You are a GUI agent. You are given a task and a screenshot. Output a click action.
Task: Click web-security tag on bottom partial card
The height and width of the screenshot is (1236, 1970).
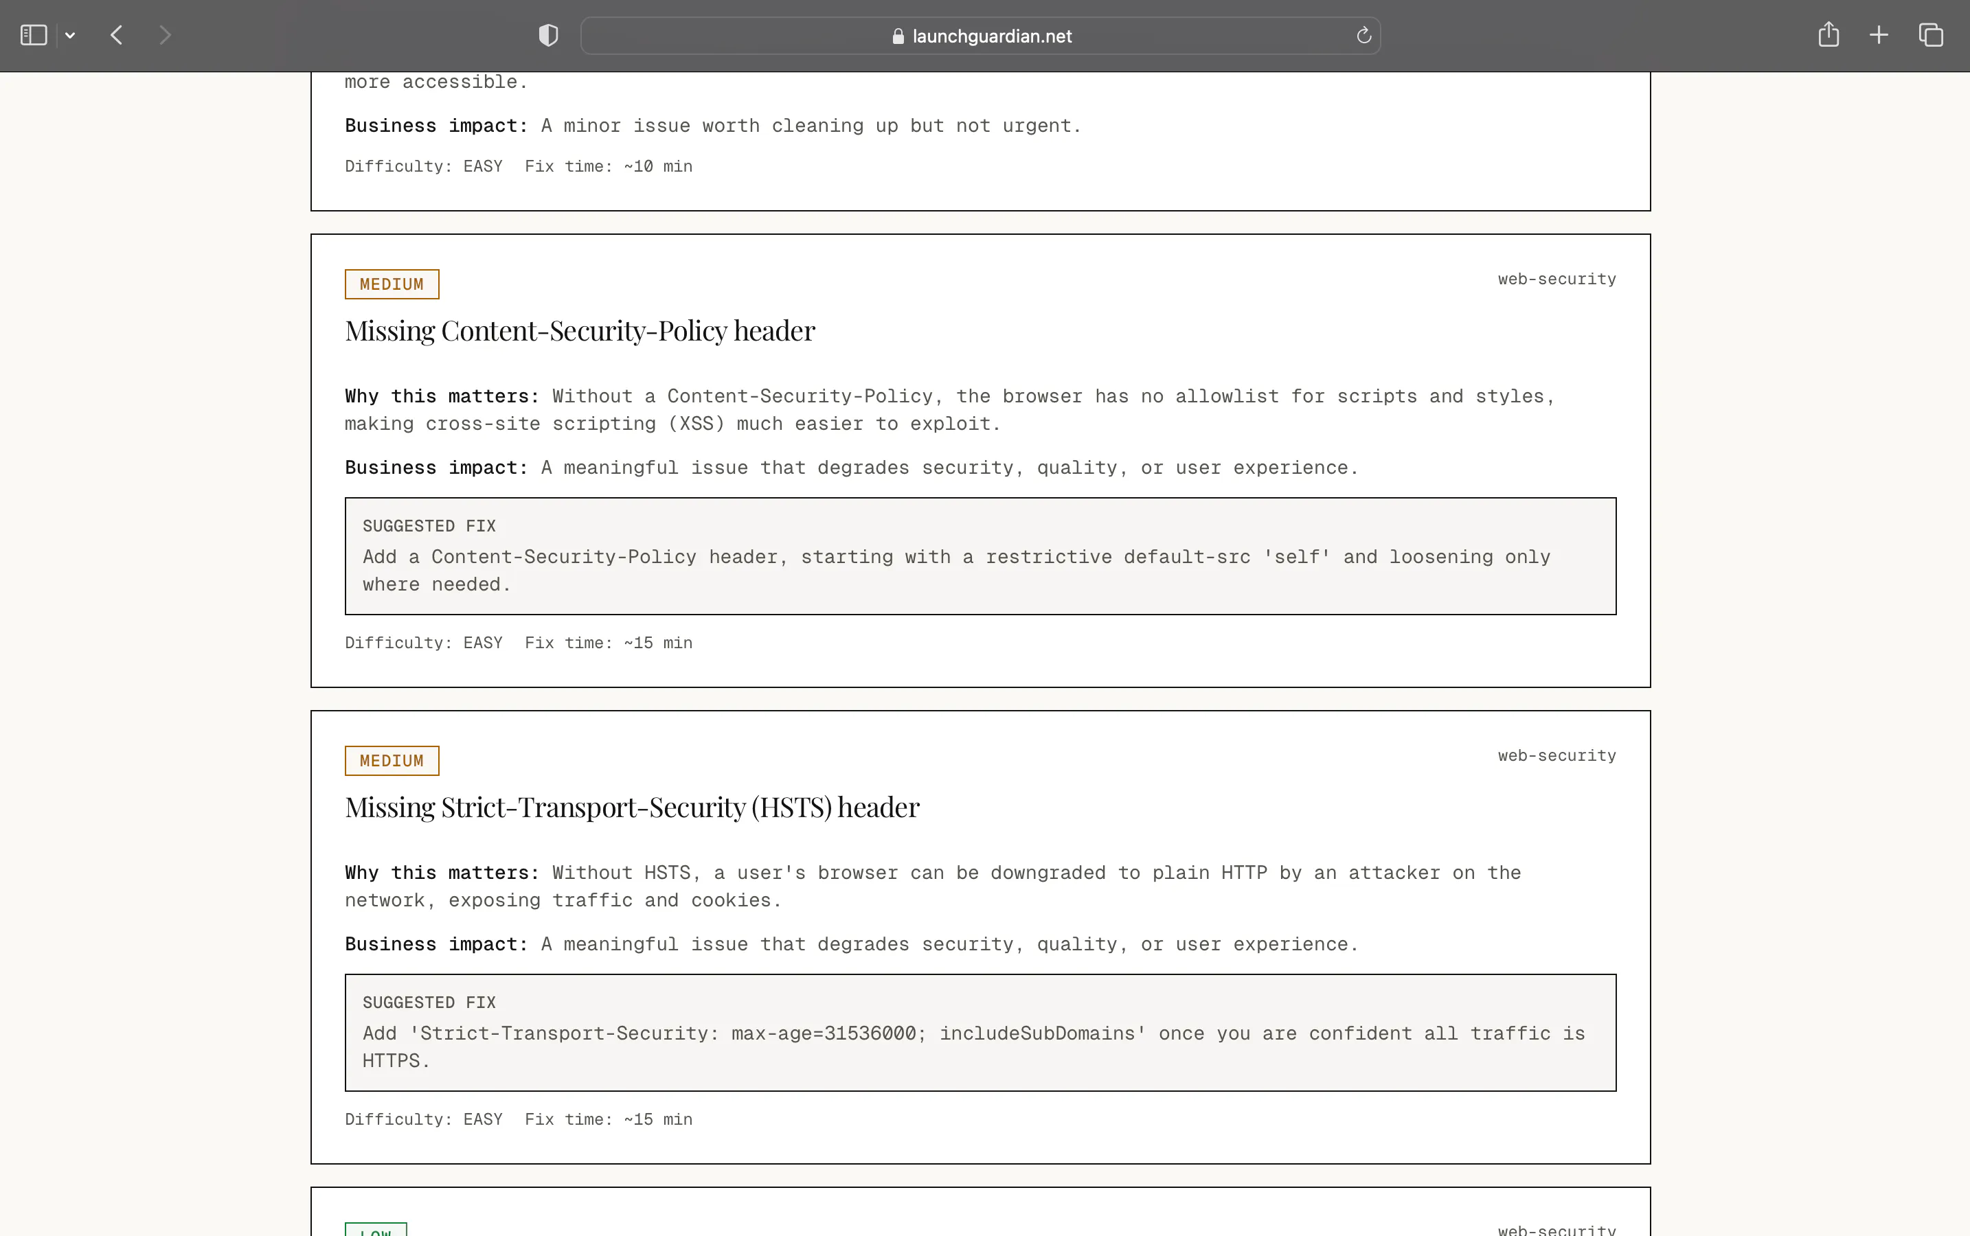(1556, 1229)
